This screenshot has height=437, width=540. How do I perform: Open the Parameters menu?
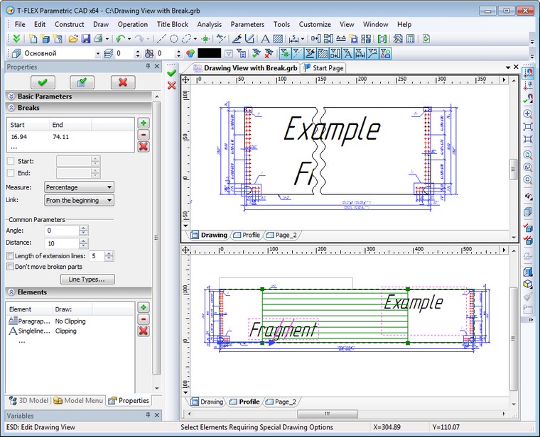pos(247,24)
